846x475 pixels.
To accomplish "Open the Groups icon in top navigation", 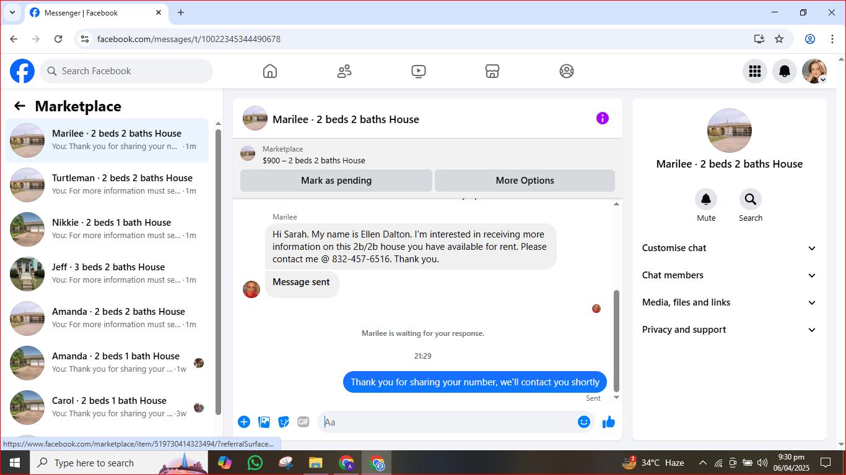I will click(567, 71).
